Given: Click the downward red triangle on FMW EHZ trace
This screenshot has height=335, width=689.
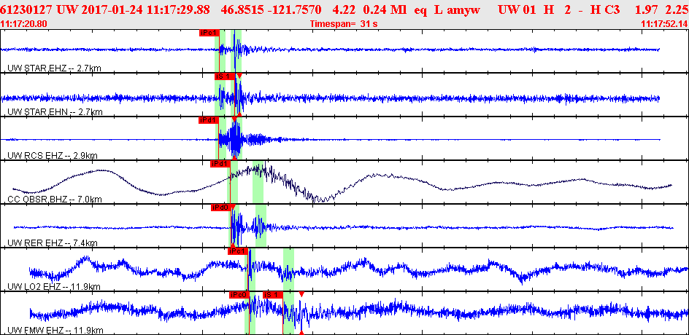Looking at the screenshot, I should (x=301, y=294).
